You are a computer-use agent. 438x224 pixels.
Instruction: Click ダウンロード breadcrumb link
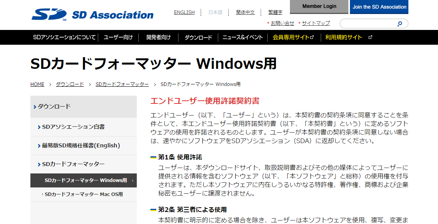tap(70, 84)
